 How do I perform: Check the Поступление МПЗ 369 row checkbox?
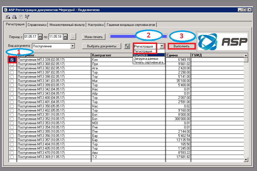(x=12, y=157)
